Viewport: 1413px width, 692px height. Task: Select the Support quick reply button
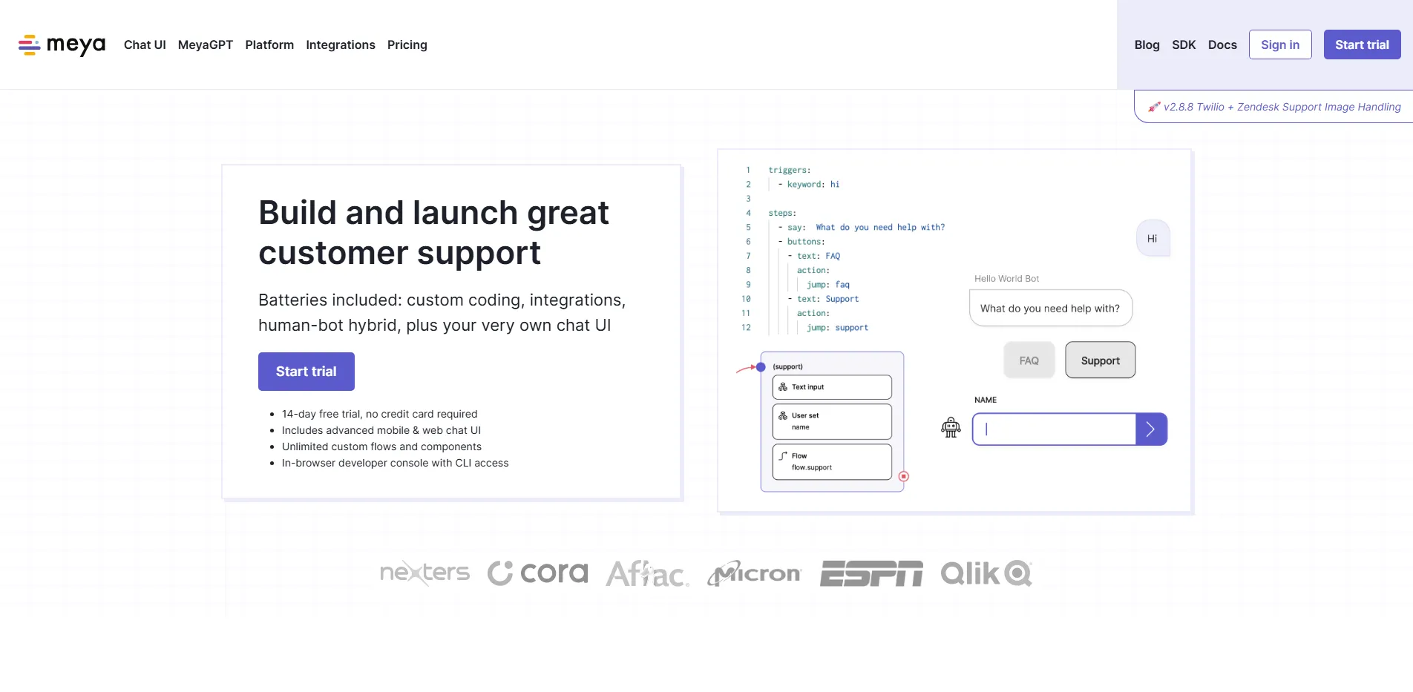point(1100,360)
